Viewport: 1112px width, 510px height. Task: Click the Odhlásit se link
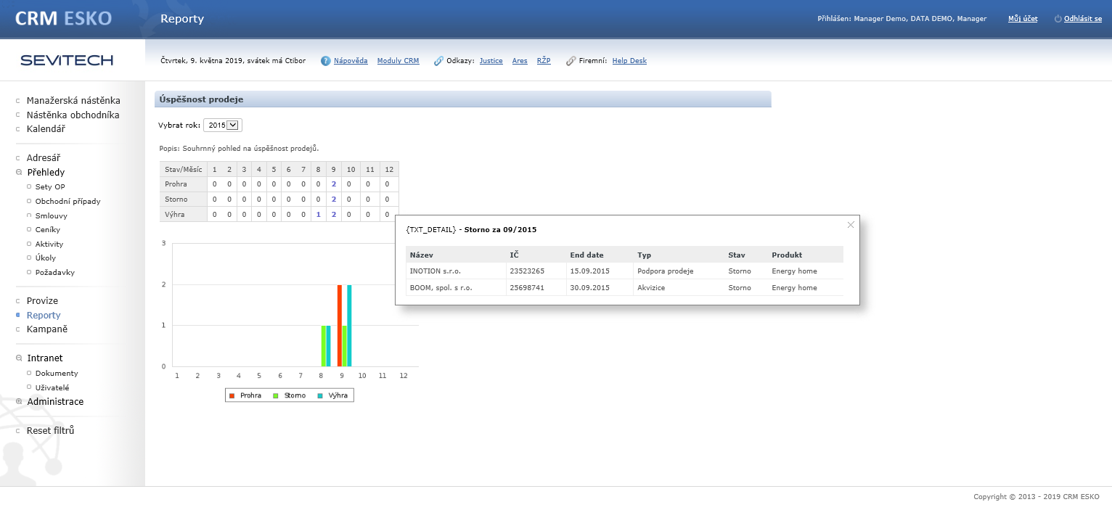point(1083,19)
